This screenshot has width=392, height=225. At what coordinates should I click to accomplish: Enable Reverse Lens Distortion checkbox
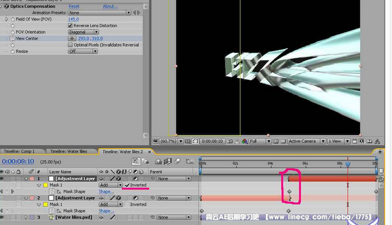click(70, 26)
